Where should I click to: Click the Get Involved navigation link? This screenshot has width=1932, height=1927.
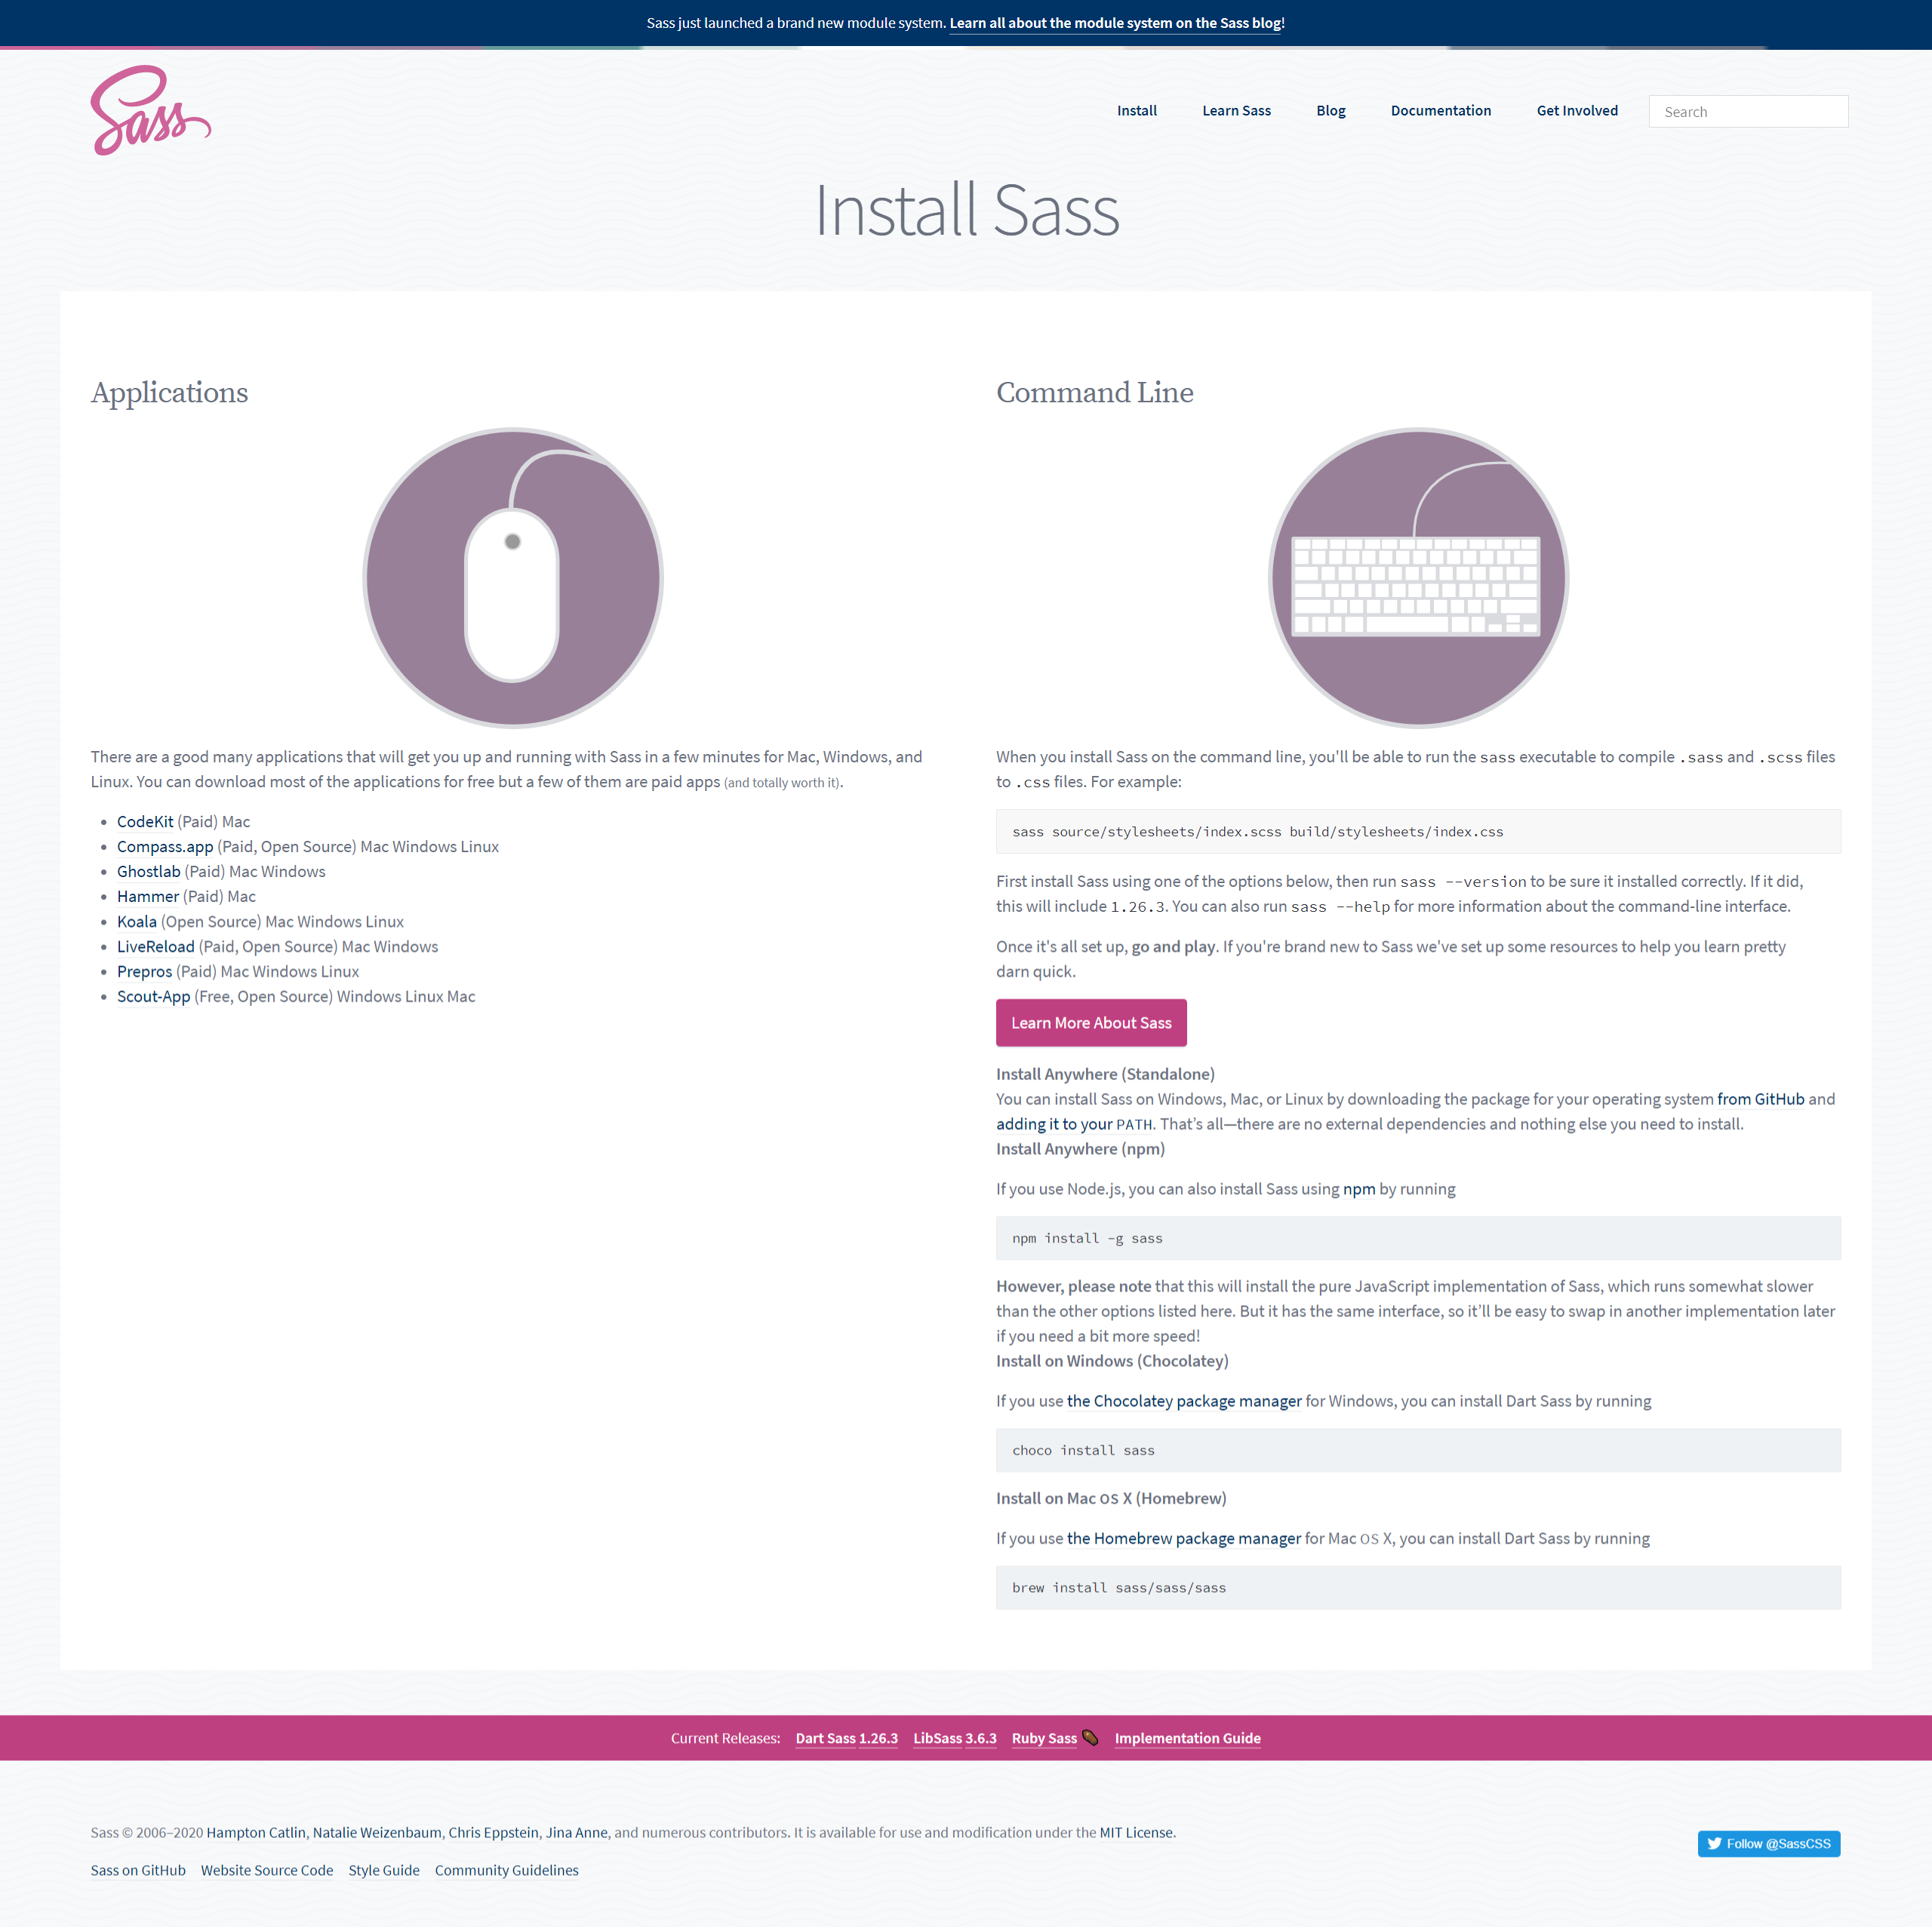point(1576,111)
